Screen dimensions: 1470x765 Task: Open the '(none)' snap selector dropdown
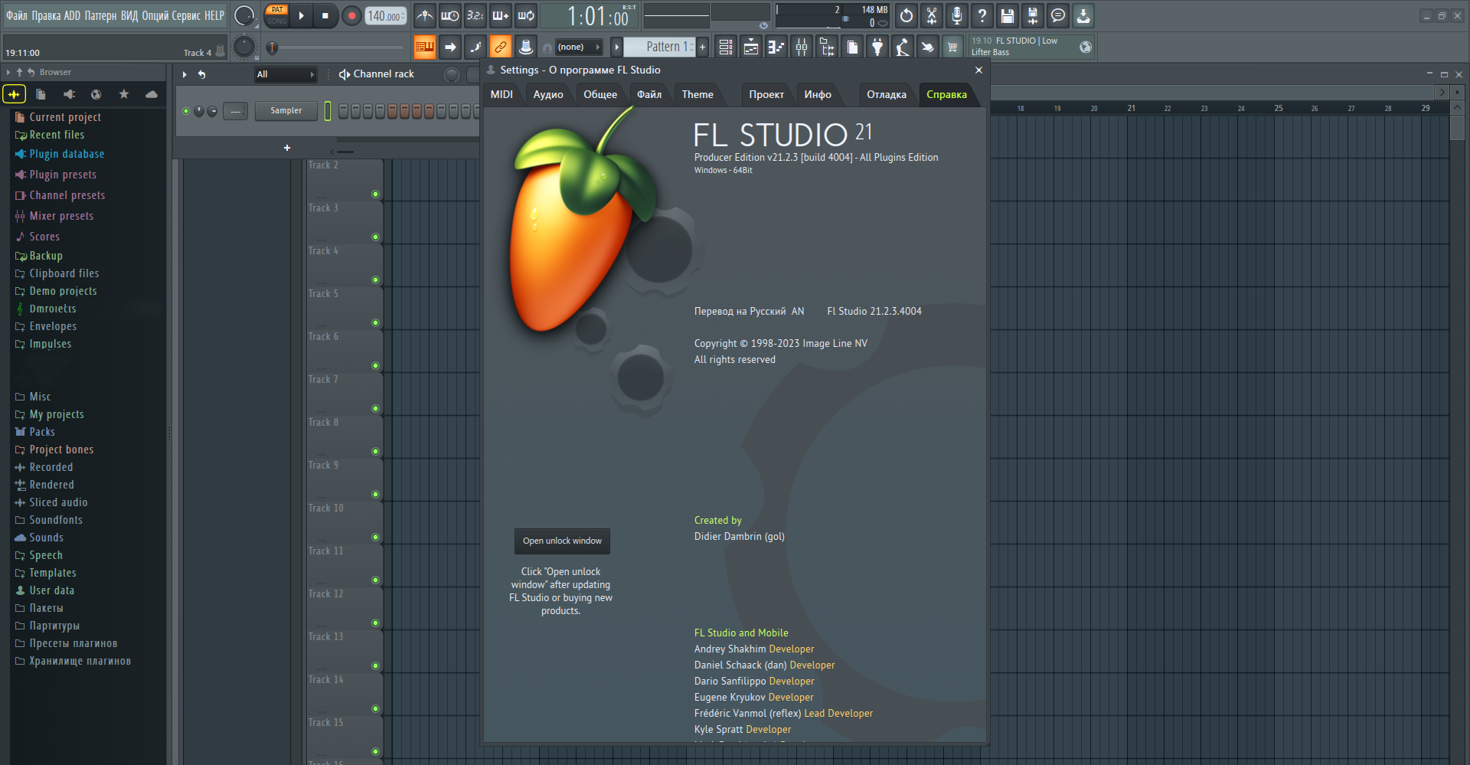pos(578,47)
